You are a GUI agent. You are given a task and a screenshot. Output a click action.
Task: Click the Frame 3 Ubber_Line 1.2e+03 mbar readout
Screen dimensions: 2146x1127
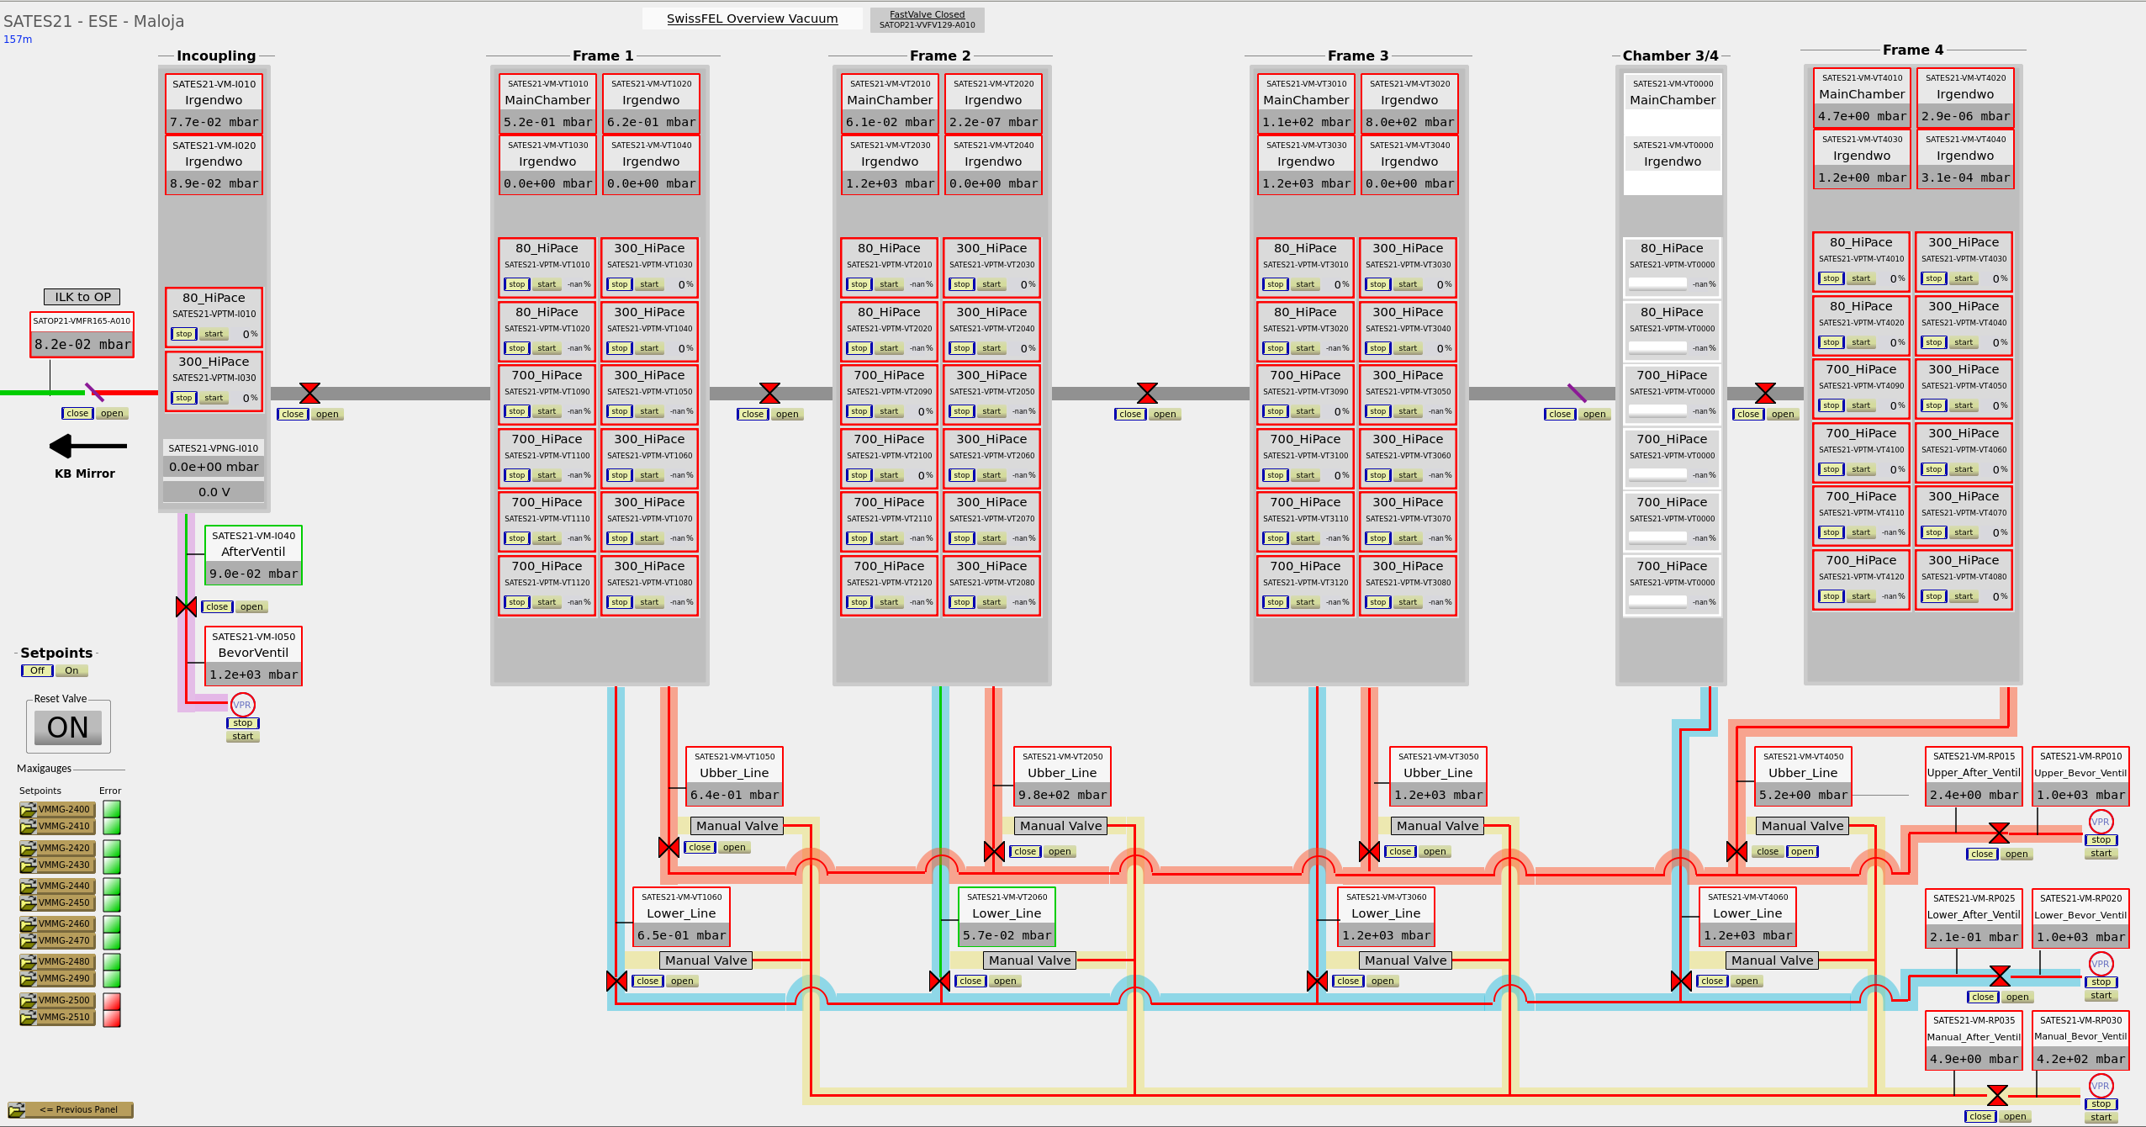click(1438, 795)
